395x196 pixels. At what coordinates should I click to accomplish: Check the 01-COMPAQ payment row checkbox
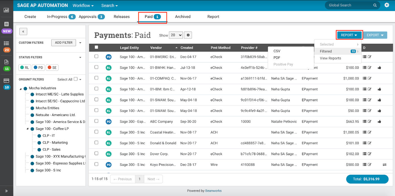pos(96,78)
